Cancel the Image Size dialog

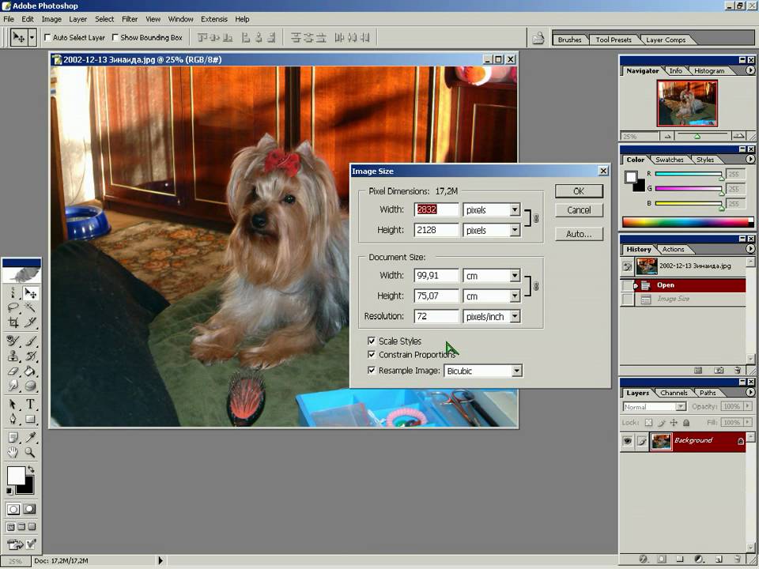coord(579,210)
